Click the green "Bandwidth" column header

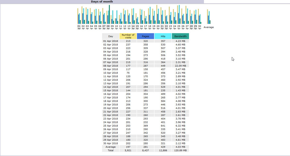pos(180,36)
